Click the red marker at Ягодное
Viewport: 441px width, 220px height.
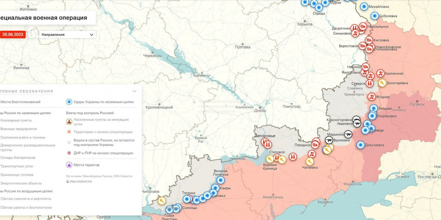point(372,97)
